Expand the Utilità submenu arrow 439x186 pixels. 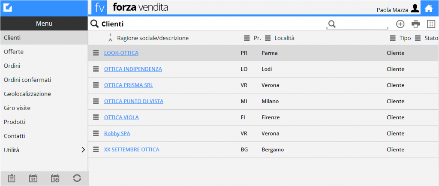click(83, 150)
